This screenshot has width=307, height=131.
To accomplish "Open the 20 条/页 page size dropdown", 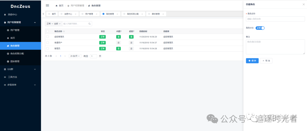I will (75, 56).
